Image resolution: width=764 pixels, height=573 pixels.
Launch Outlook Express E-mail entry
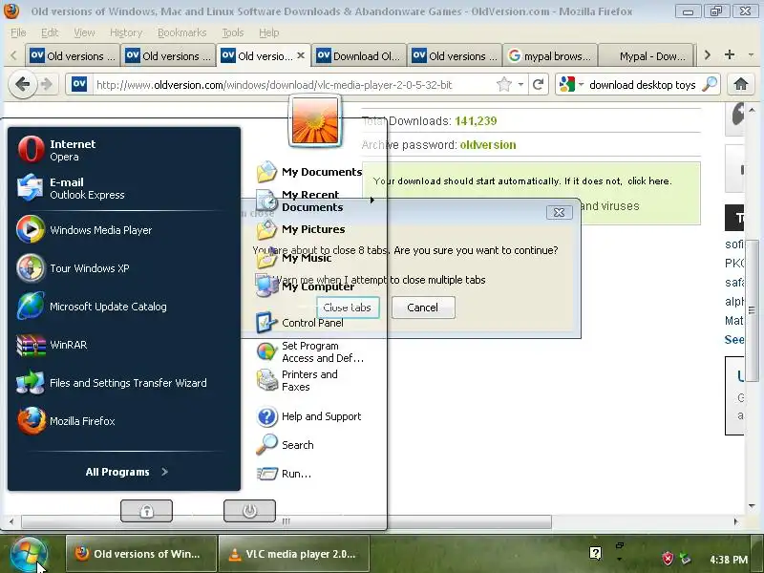point(124,188)
